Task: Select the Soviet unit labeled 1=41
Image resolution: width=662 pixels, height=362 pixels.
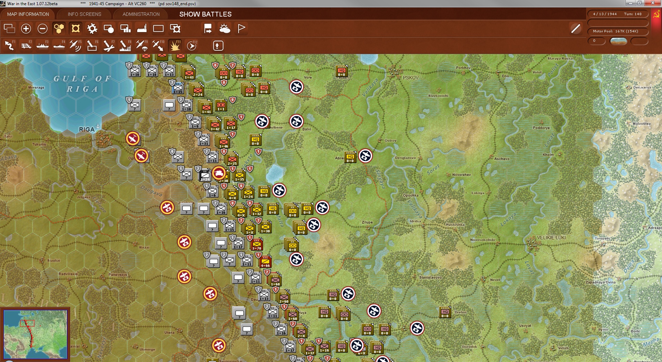Action: [206, 108]
